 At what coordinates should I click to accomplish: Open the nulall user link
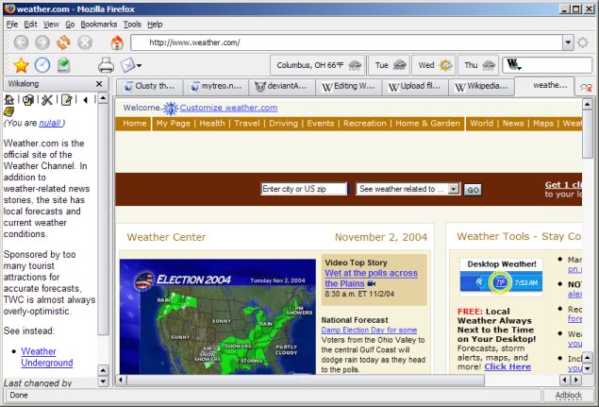[x=50, y=123]
